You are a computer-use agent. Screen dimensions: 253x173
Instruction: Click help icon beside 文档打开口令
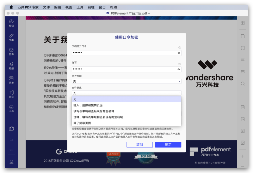coord(179,48)
